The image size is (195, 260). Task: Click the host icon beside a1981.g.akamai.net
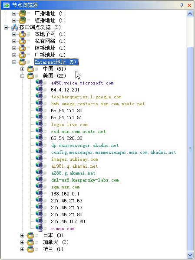39,166
